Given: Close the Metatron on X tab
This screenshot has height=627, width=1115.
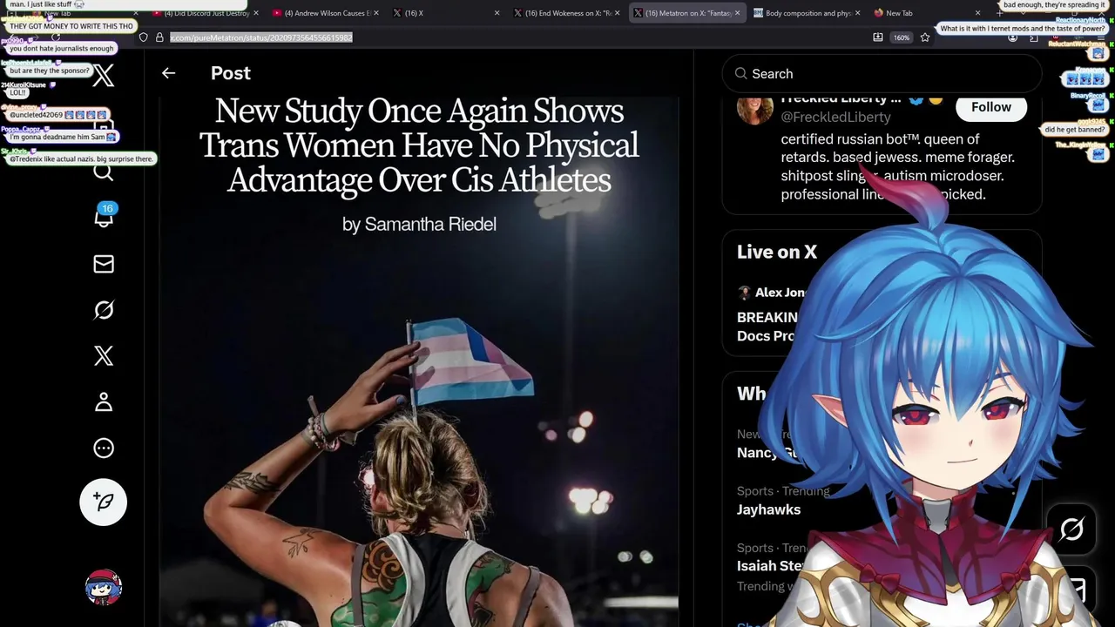Looking at the screenshot, I should [x=737, y=13].
